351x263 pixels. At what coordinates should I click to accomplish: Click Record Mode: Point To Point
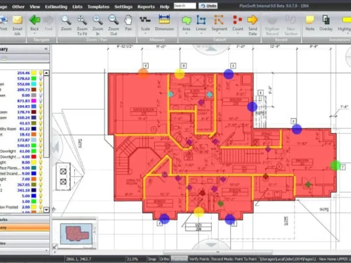click(234, 259)
